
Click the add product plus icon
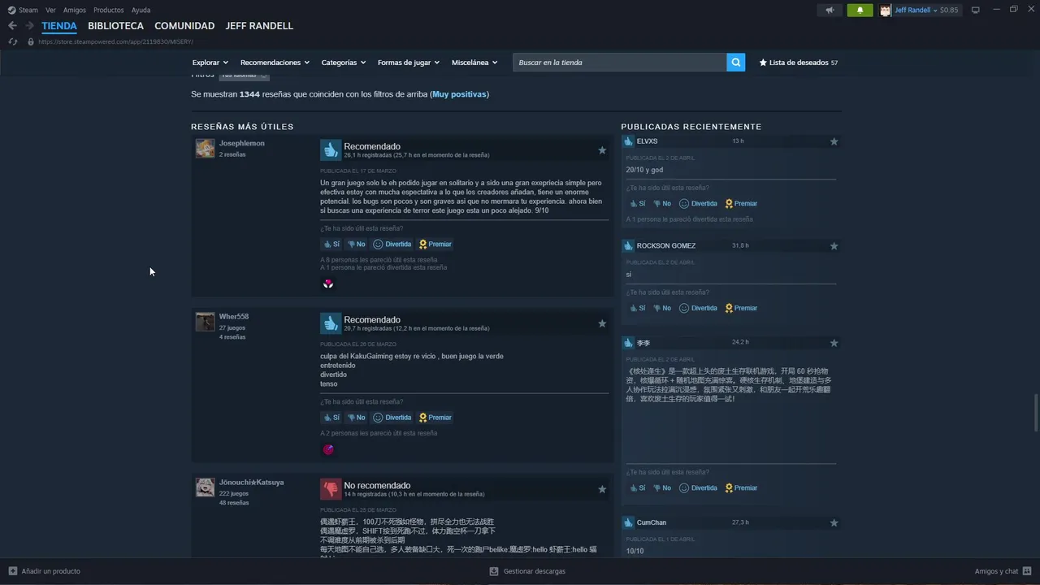click(12, 571)
